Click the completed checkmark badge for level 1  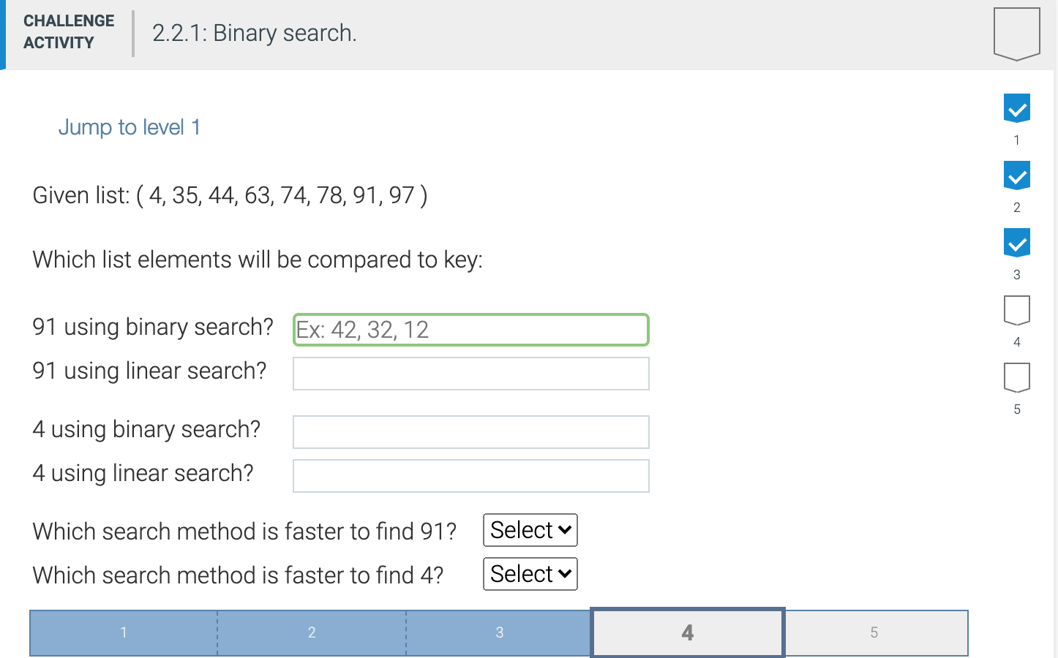point(1017,107)
